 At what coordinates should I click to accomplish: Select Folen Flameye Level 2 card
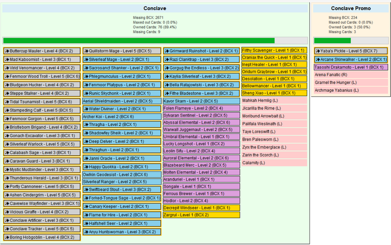coord(202,108)
